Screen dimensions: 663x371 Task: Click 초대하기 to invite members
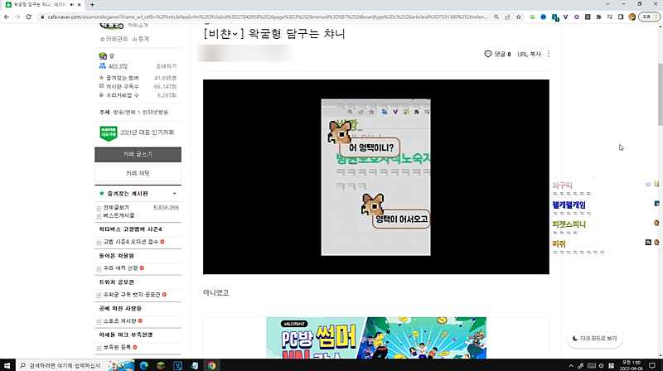click(167, 66)
